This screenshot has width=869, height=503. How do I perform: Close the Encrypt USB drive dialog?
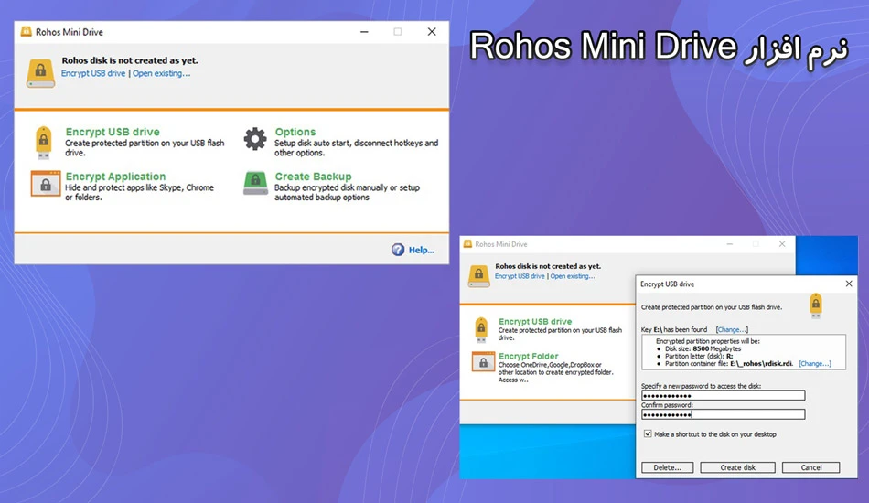pyautogui.click(x=849, y=284)
